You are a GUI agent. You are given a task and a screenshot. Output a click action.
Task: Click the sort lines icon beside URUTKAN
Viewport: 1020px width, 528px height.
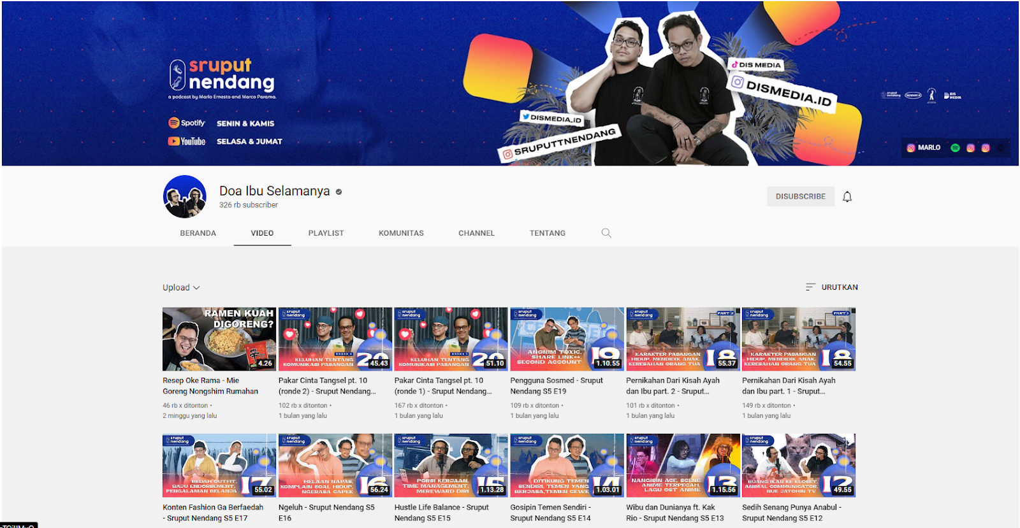click(810, 287)
